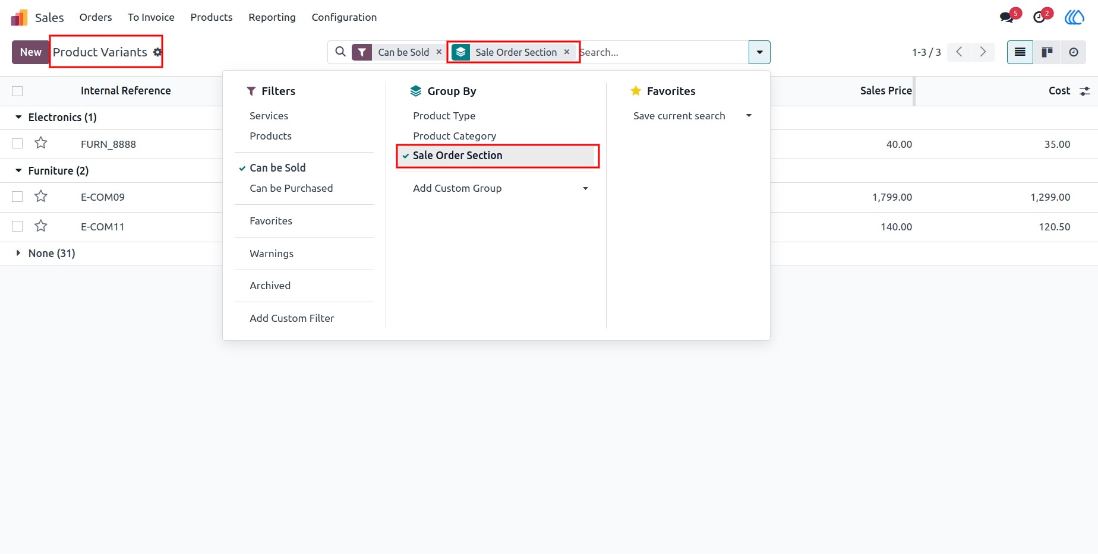
Task: Open the discuss messages icon
Action: [x=1007, y=17]
